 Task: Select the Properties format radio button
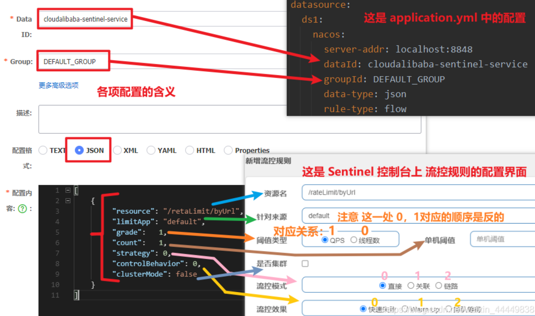click(x=228, y=150)
